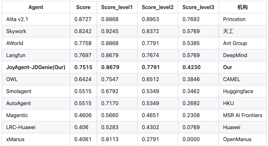
Task: Click Magentic level3 score 0.2308
Action: (191, 115)
